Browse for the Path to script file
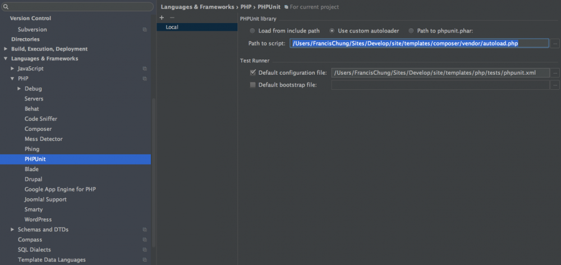 point(555,43)
